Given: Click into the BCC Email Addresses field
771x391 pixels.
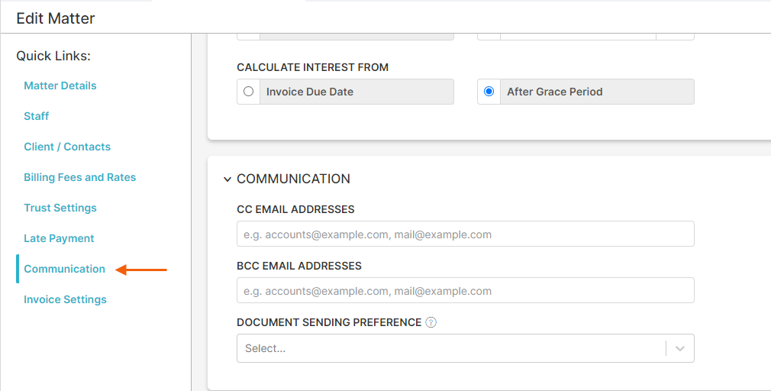Looking at the screenshot, I should (465, 291).
